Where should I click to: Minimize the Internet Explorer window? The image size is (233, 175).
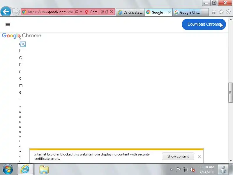[x=206, y=3]
